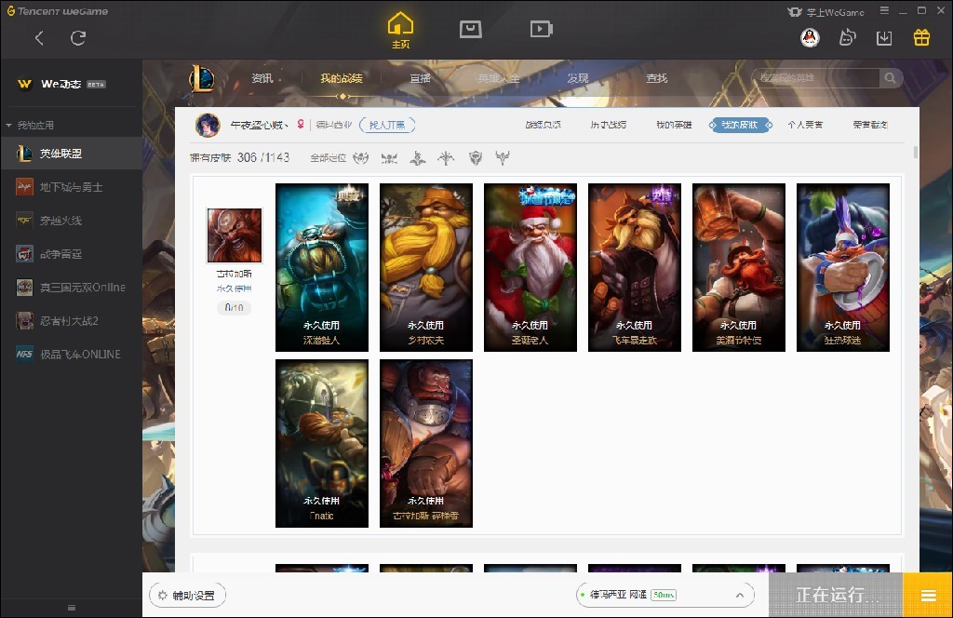Open the 圣诞老人 skin card
Viewport: 953px width, 618px height.
coord(530,267)
